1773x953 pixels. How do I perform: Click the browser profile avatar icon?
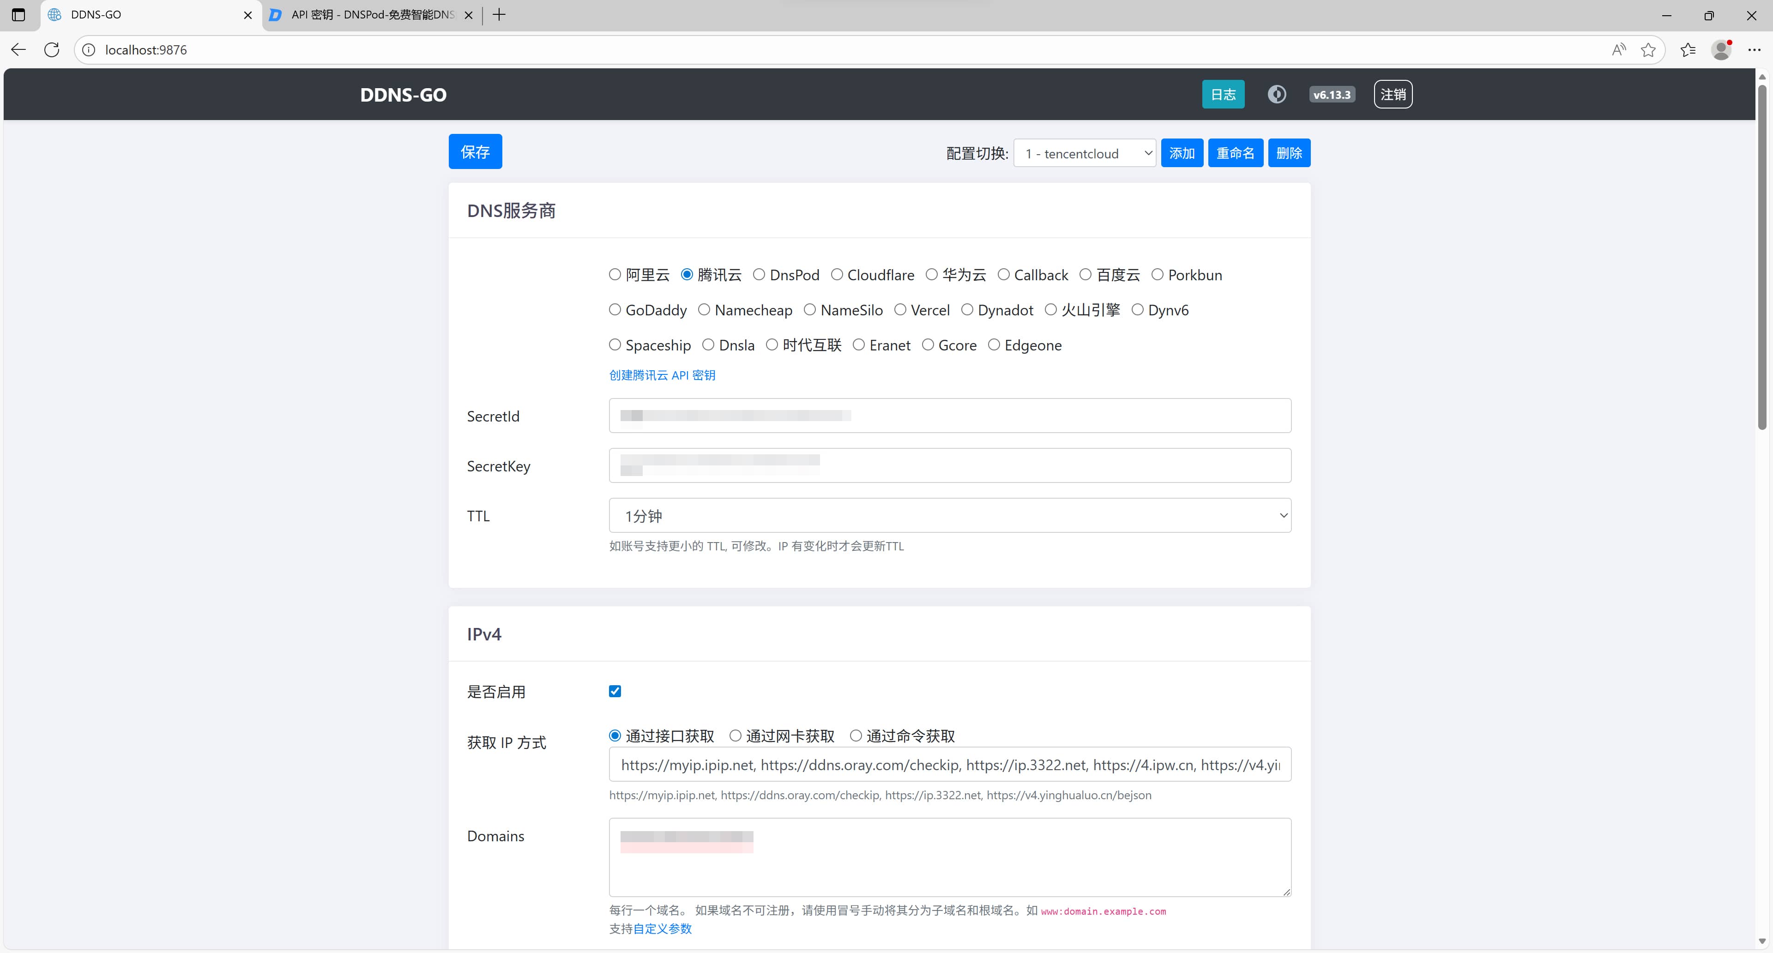[x=1721, y=49]
